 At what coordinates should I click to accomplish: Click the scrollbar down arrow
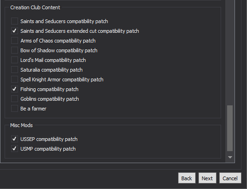coord(230,157)
